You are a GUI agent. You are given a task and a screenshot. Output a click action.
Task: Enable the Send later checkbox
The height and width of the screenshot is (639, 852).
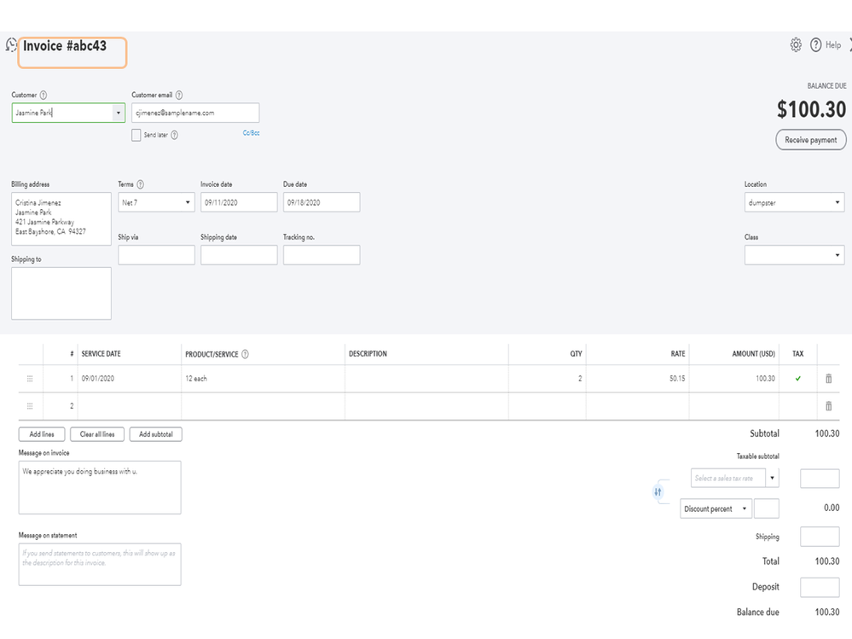(x=136, y=135)
